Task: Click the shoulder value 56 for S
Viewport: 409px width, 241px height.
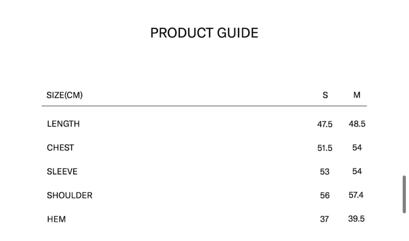Action: point(325,196)
